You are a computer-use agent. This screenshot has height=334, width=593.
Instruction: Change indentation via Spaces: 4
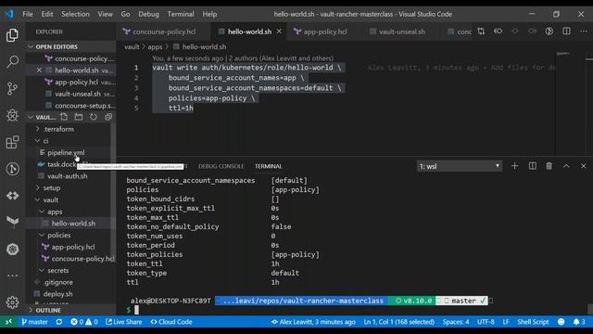pyautogui.click(x=456, y=322)
